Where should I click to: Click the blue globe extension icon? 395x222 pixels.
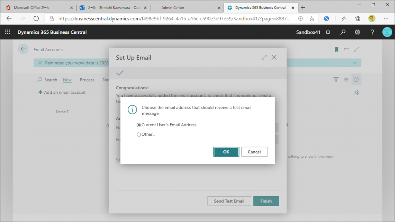pos(326,18)
